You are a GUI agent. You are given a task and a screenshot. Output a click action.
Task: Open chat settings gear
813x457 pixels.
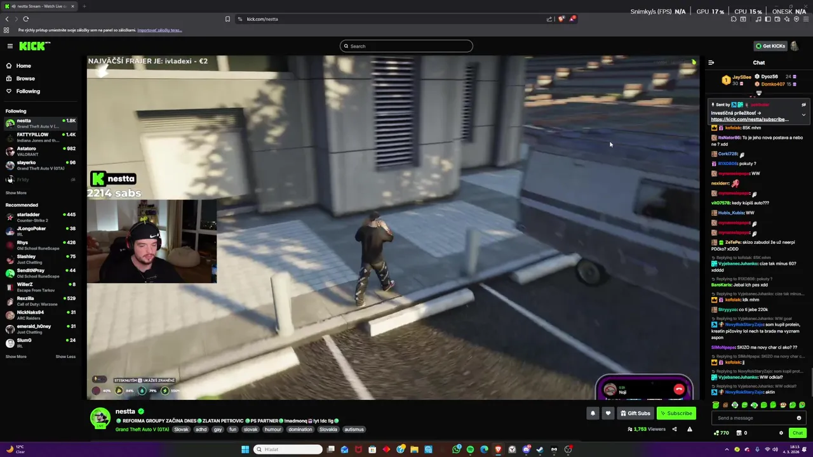(x=781, y=433)
